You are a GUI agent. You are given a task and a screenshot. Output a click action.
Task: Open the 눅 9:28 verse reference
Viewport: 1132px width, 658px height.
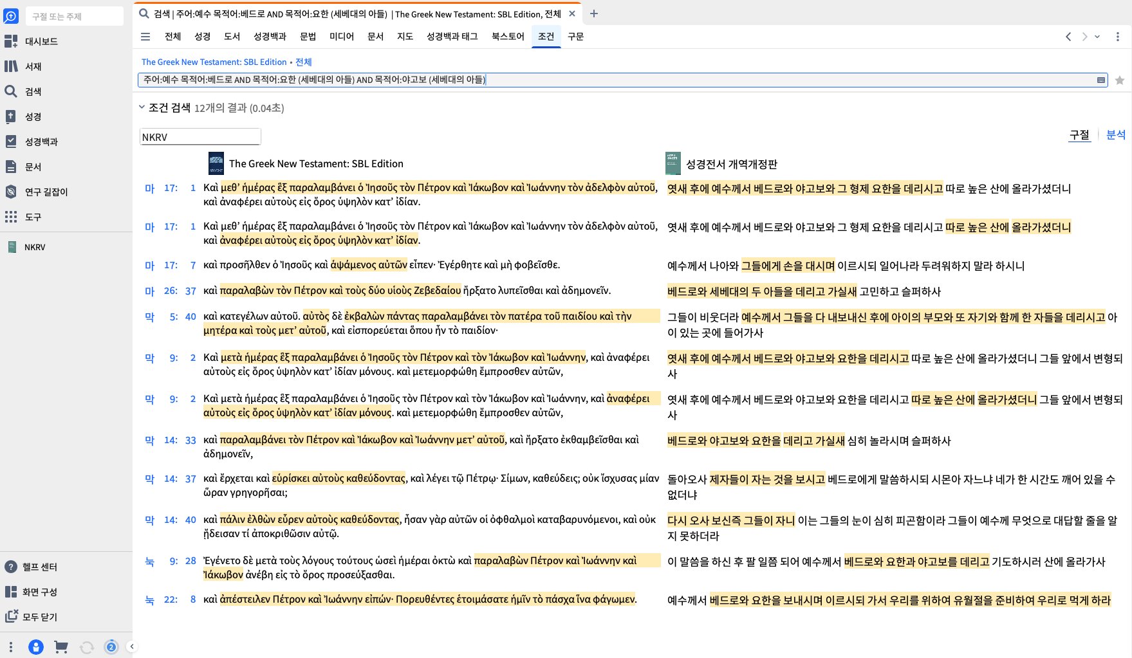coord(170,561)
